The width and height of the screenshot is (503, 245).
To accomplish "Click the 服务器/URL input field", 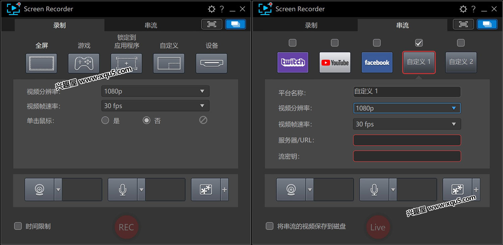I will click(x=407, y=140).
